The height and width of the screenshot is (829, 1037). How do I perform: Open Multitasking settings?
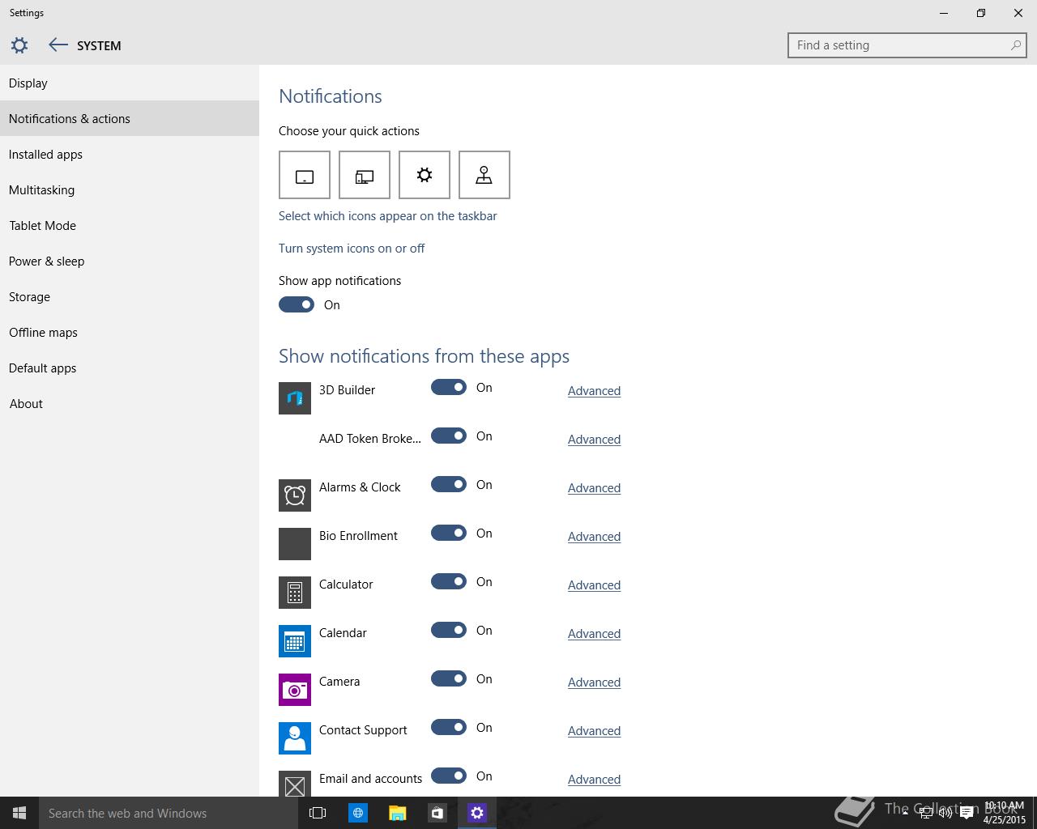tap(130, 189)
